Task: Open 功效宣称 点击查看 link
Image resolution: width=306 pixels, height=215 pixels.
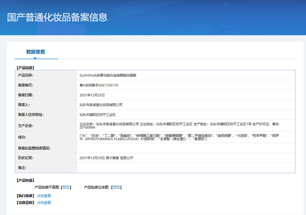Action: 44,203
